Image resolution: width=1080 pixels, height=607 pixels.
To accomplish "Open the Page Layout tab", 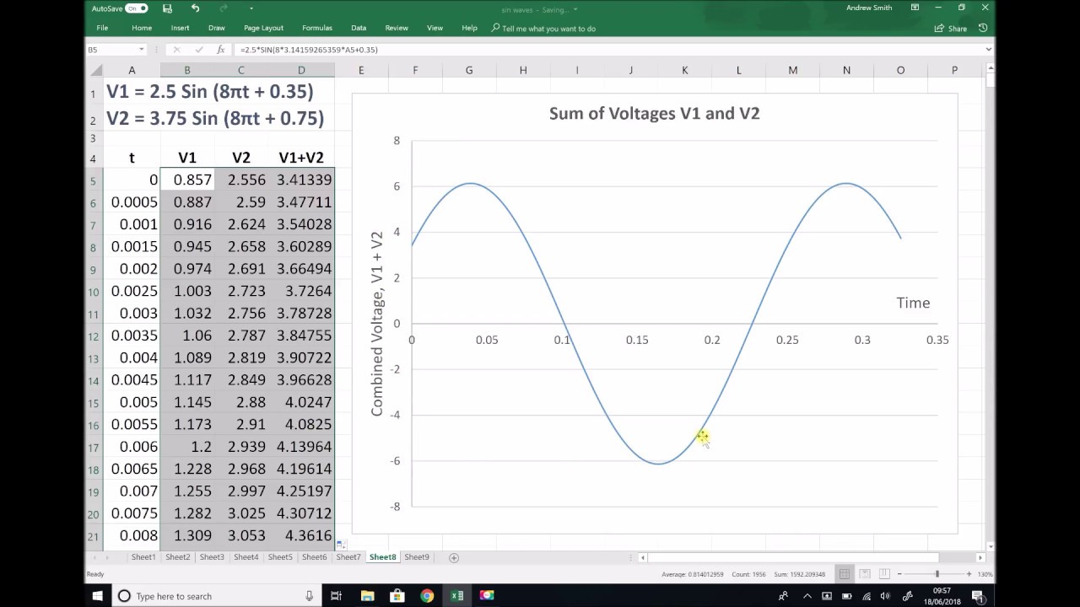I will 263,28.
